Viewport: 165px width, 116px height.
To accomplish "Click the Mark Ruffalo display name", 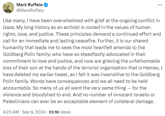I will (29, 5).
